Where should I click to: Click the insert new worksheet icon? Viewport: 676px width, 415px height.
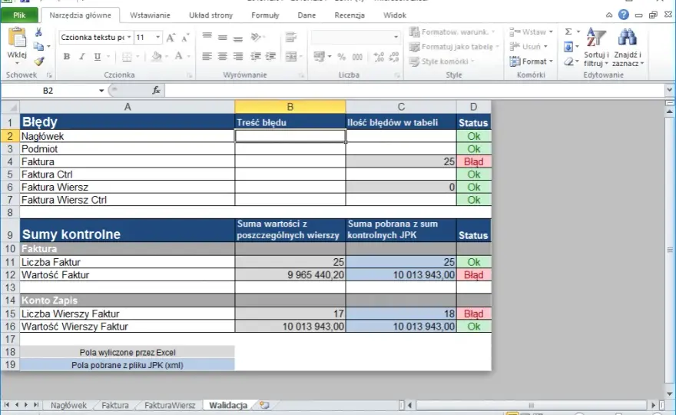264,405
